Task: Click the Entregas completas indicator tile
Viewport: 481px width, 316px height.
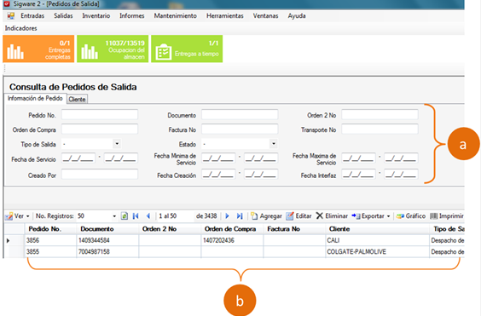Action: point(38,49)
